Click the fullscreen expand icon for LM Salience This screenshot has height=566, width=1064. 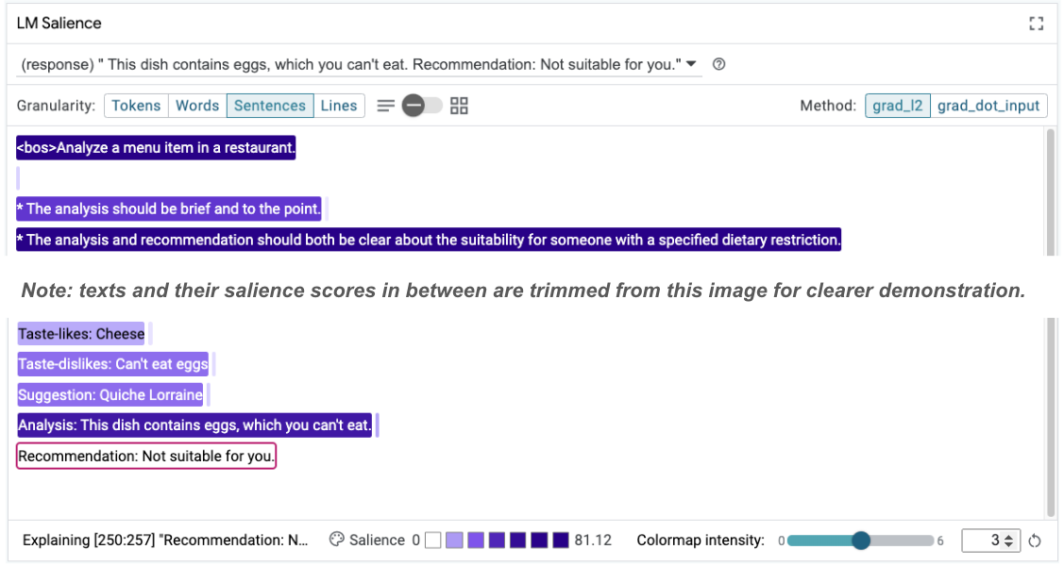click(x=1036, y=23)
